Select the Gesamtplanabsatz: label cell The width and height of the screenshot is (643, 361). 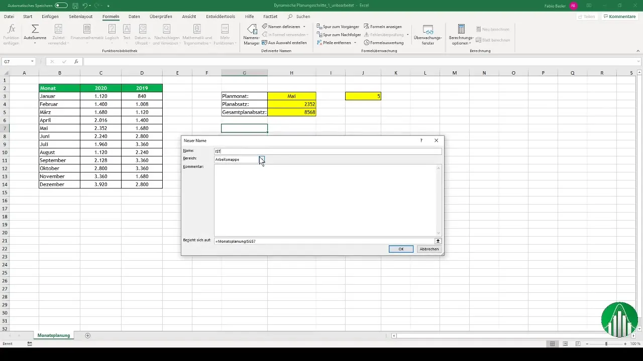tap(244, 112)
